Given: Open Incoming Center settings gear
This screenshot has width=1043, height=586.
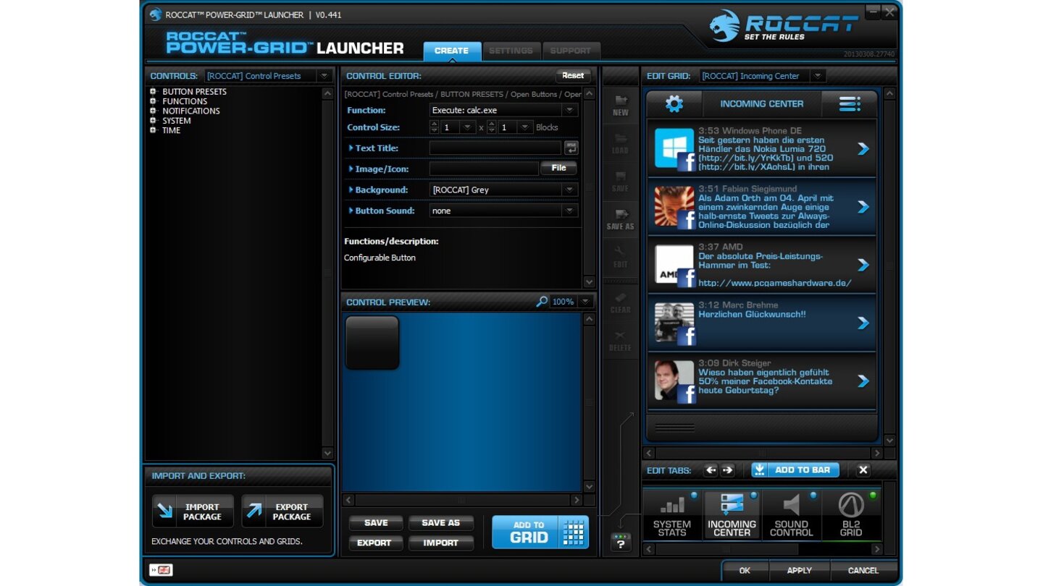Looking at the screenshot, I should coord(674,104).
